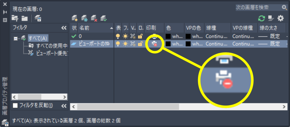Click the New Group Filter folder icon
The height and width of the screenshot is (127, 290).
(24, 18)
